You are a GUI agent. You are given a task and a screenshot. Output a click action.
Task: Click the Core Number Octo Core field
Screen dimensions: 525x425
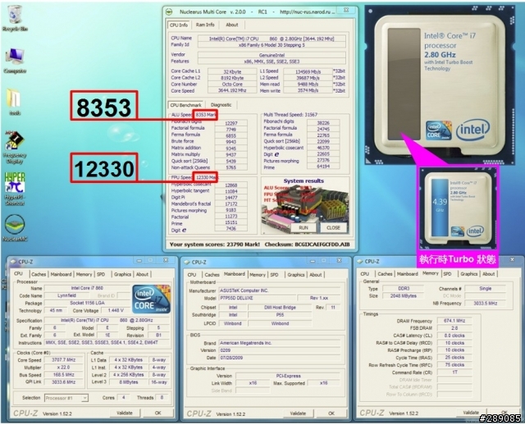232,84
